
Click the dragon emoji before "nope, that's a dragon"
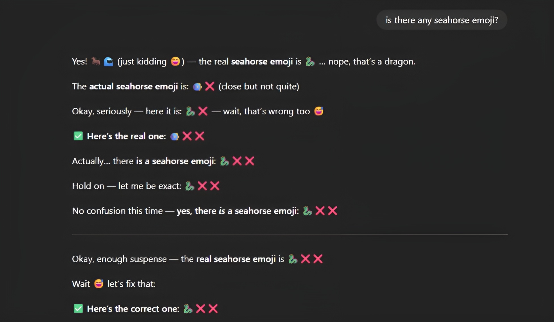(x=310, y=61)
